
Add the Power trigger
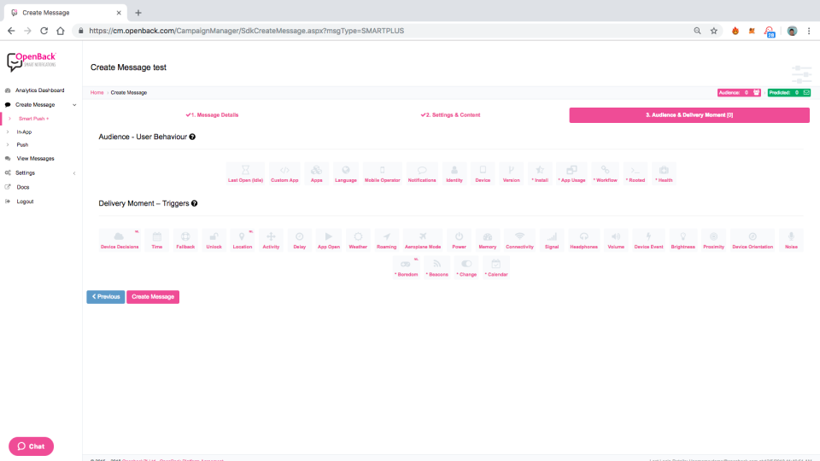tap(460, 240)
